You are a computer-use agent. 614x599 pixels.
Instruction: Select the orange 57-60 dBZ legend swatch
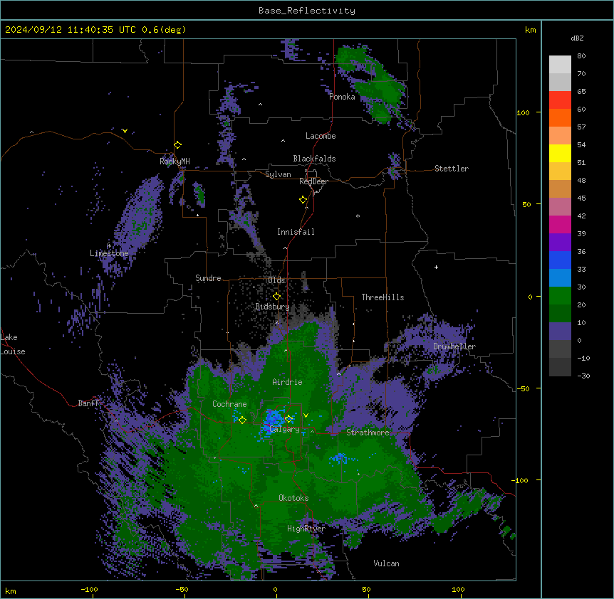click(560, 117)
